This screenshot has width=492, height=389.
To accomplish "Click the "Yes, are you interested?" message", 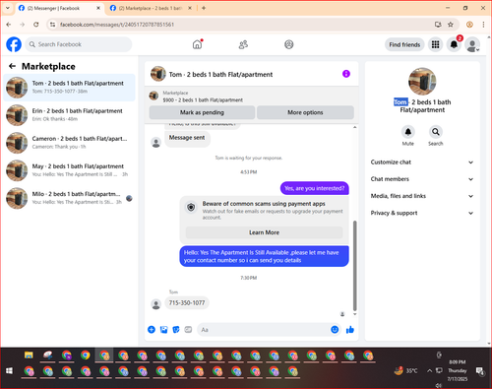I will [x=314, y=188].
